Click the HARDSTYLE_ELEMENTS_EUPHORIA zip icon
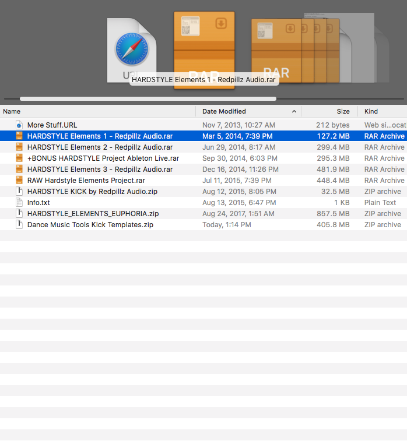Image resolution: width=407 pixels, height=441 pixels. tap(19, 213)
